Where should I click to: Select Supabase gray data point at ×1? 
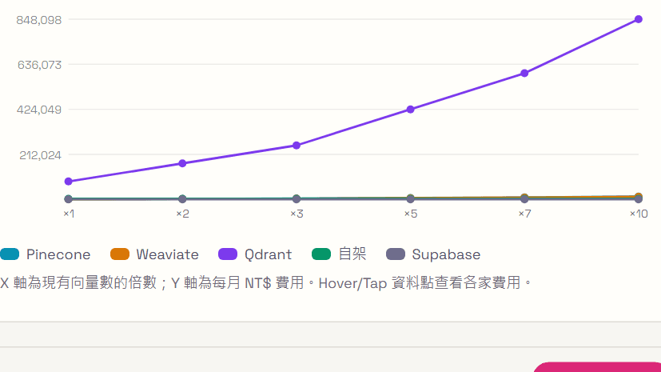(x=68, y=199)
